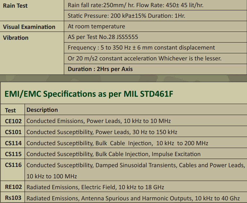
Task: Click the EMI/EMC Specifications MIL STD461F heading
Action: pyautogui.click(x=89, y=94)
